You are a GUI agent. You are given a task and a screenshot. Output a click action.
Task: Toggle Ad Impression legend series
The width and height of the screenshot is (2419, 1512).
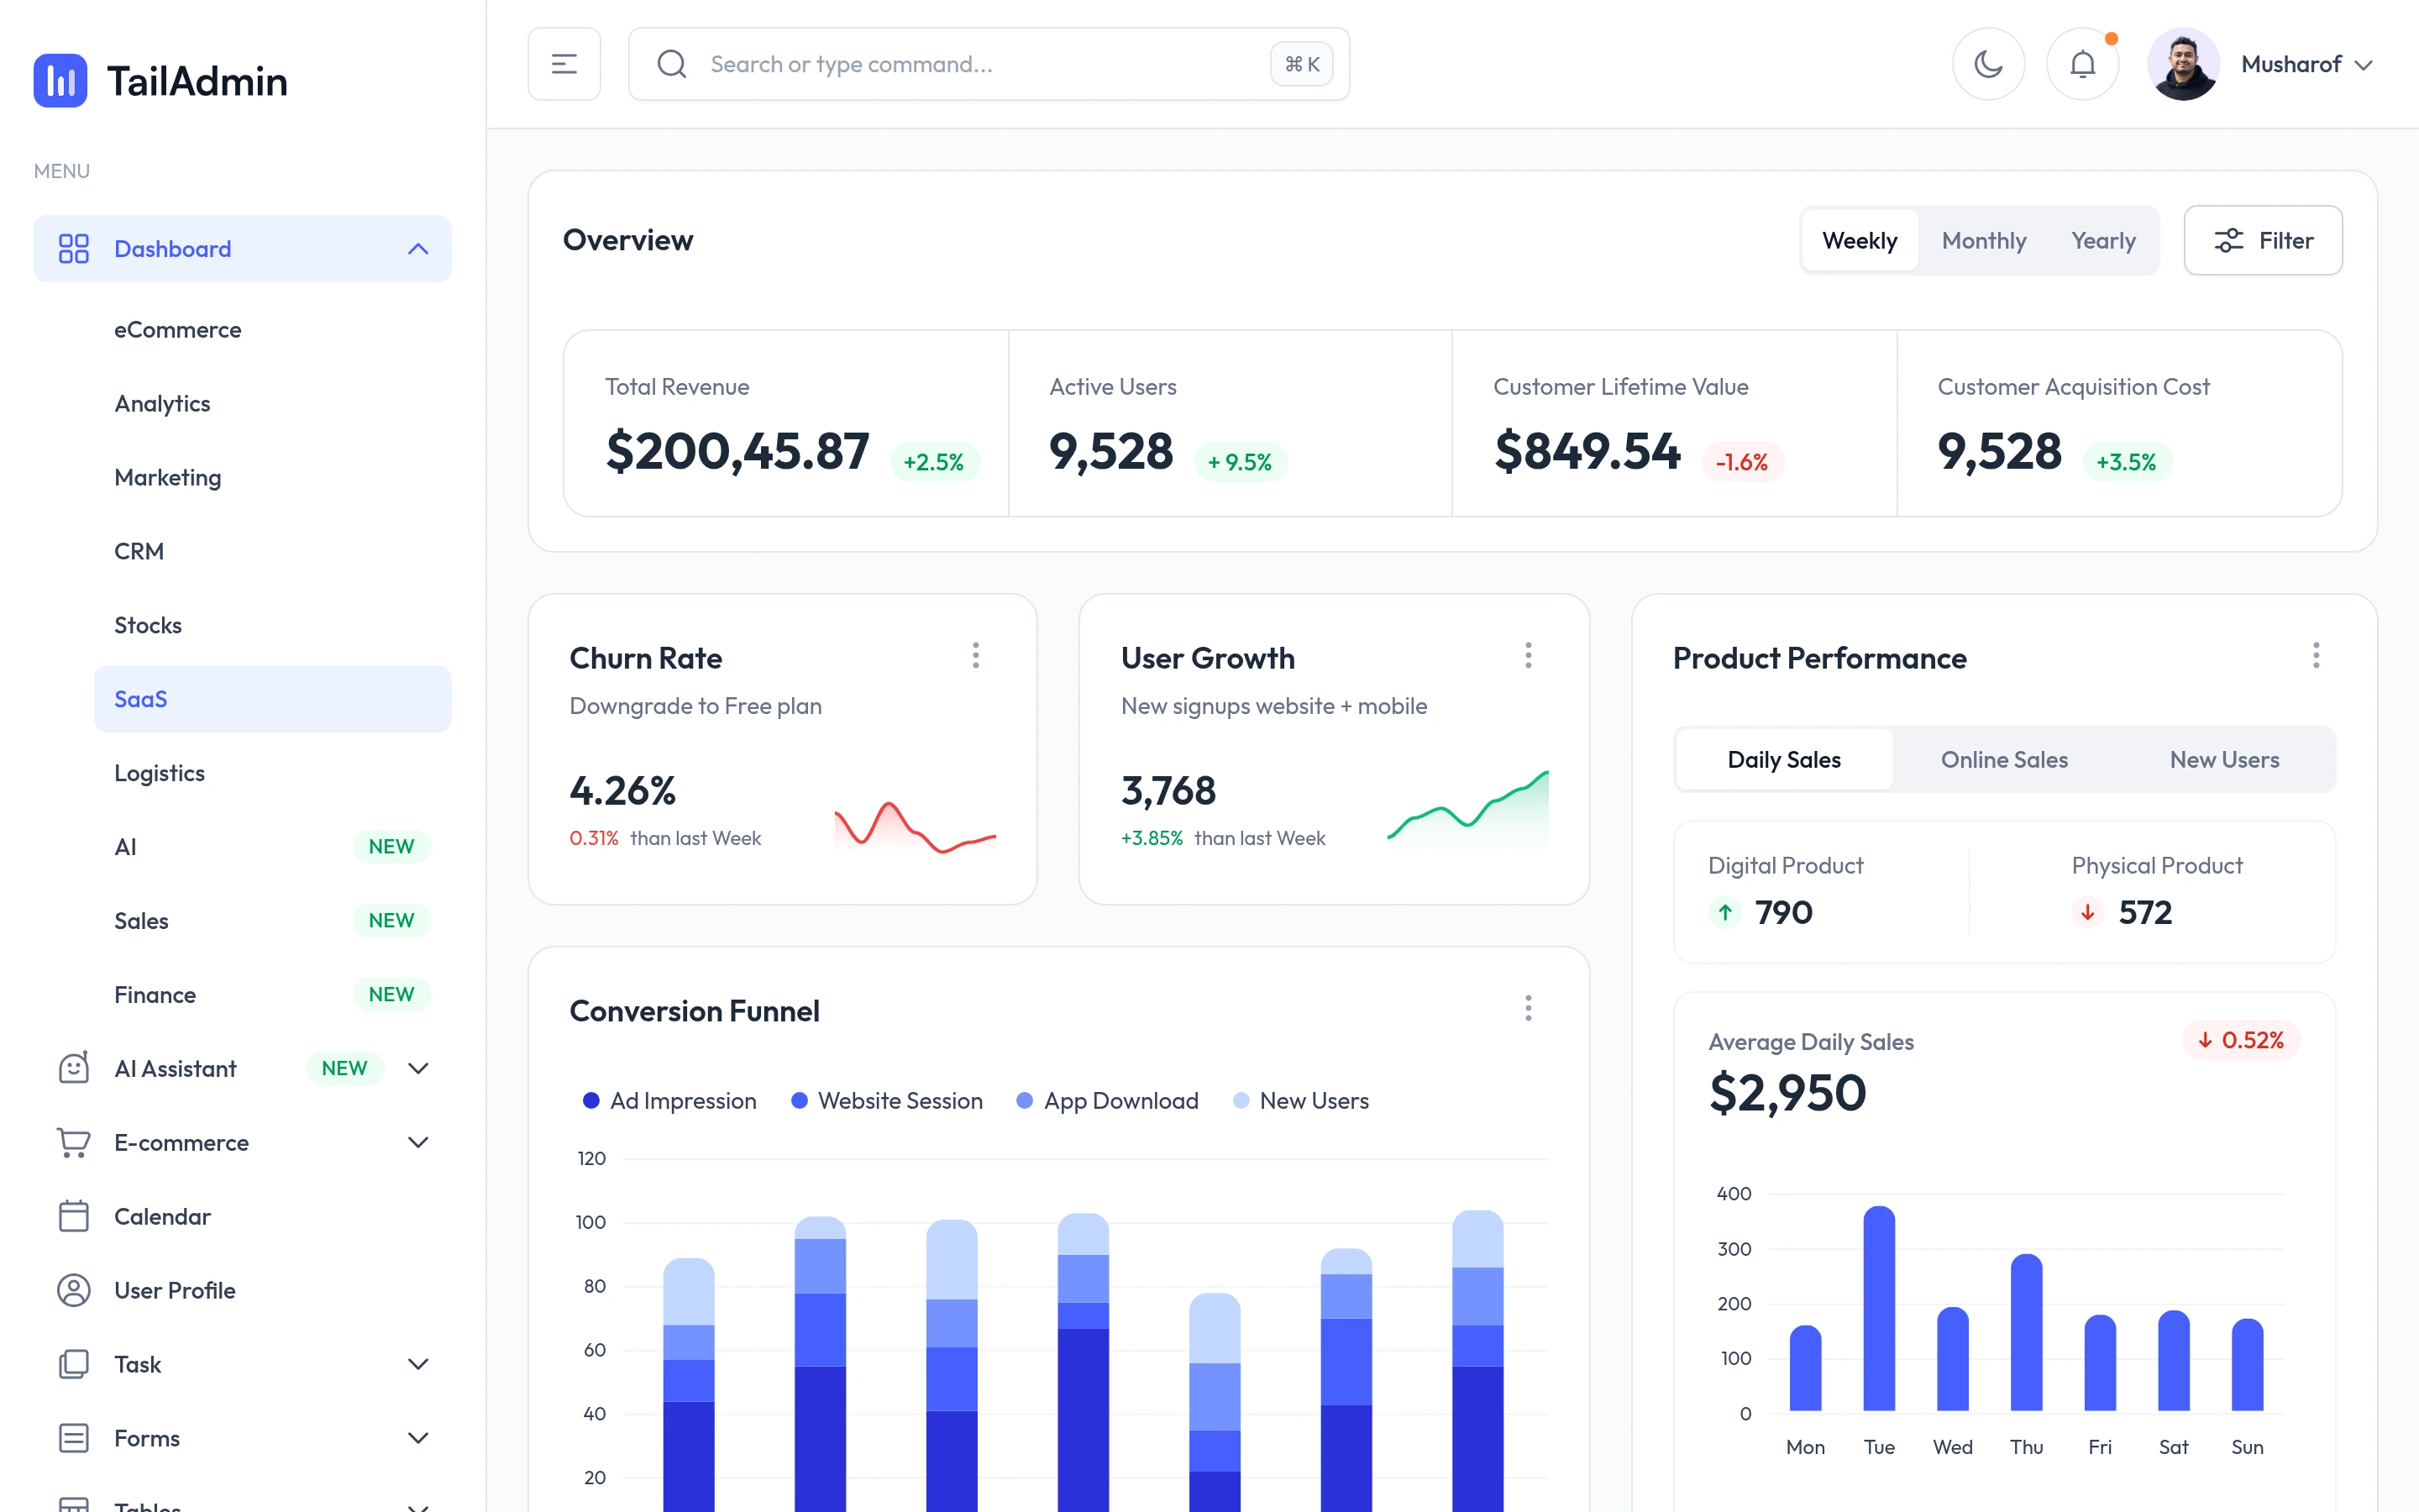(x=669, y=1100)
